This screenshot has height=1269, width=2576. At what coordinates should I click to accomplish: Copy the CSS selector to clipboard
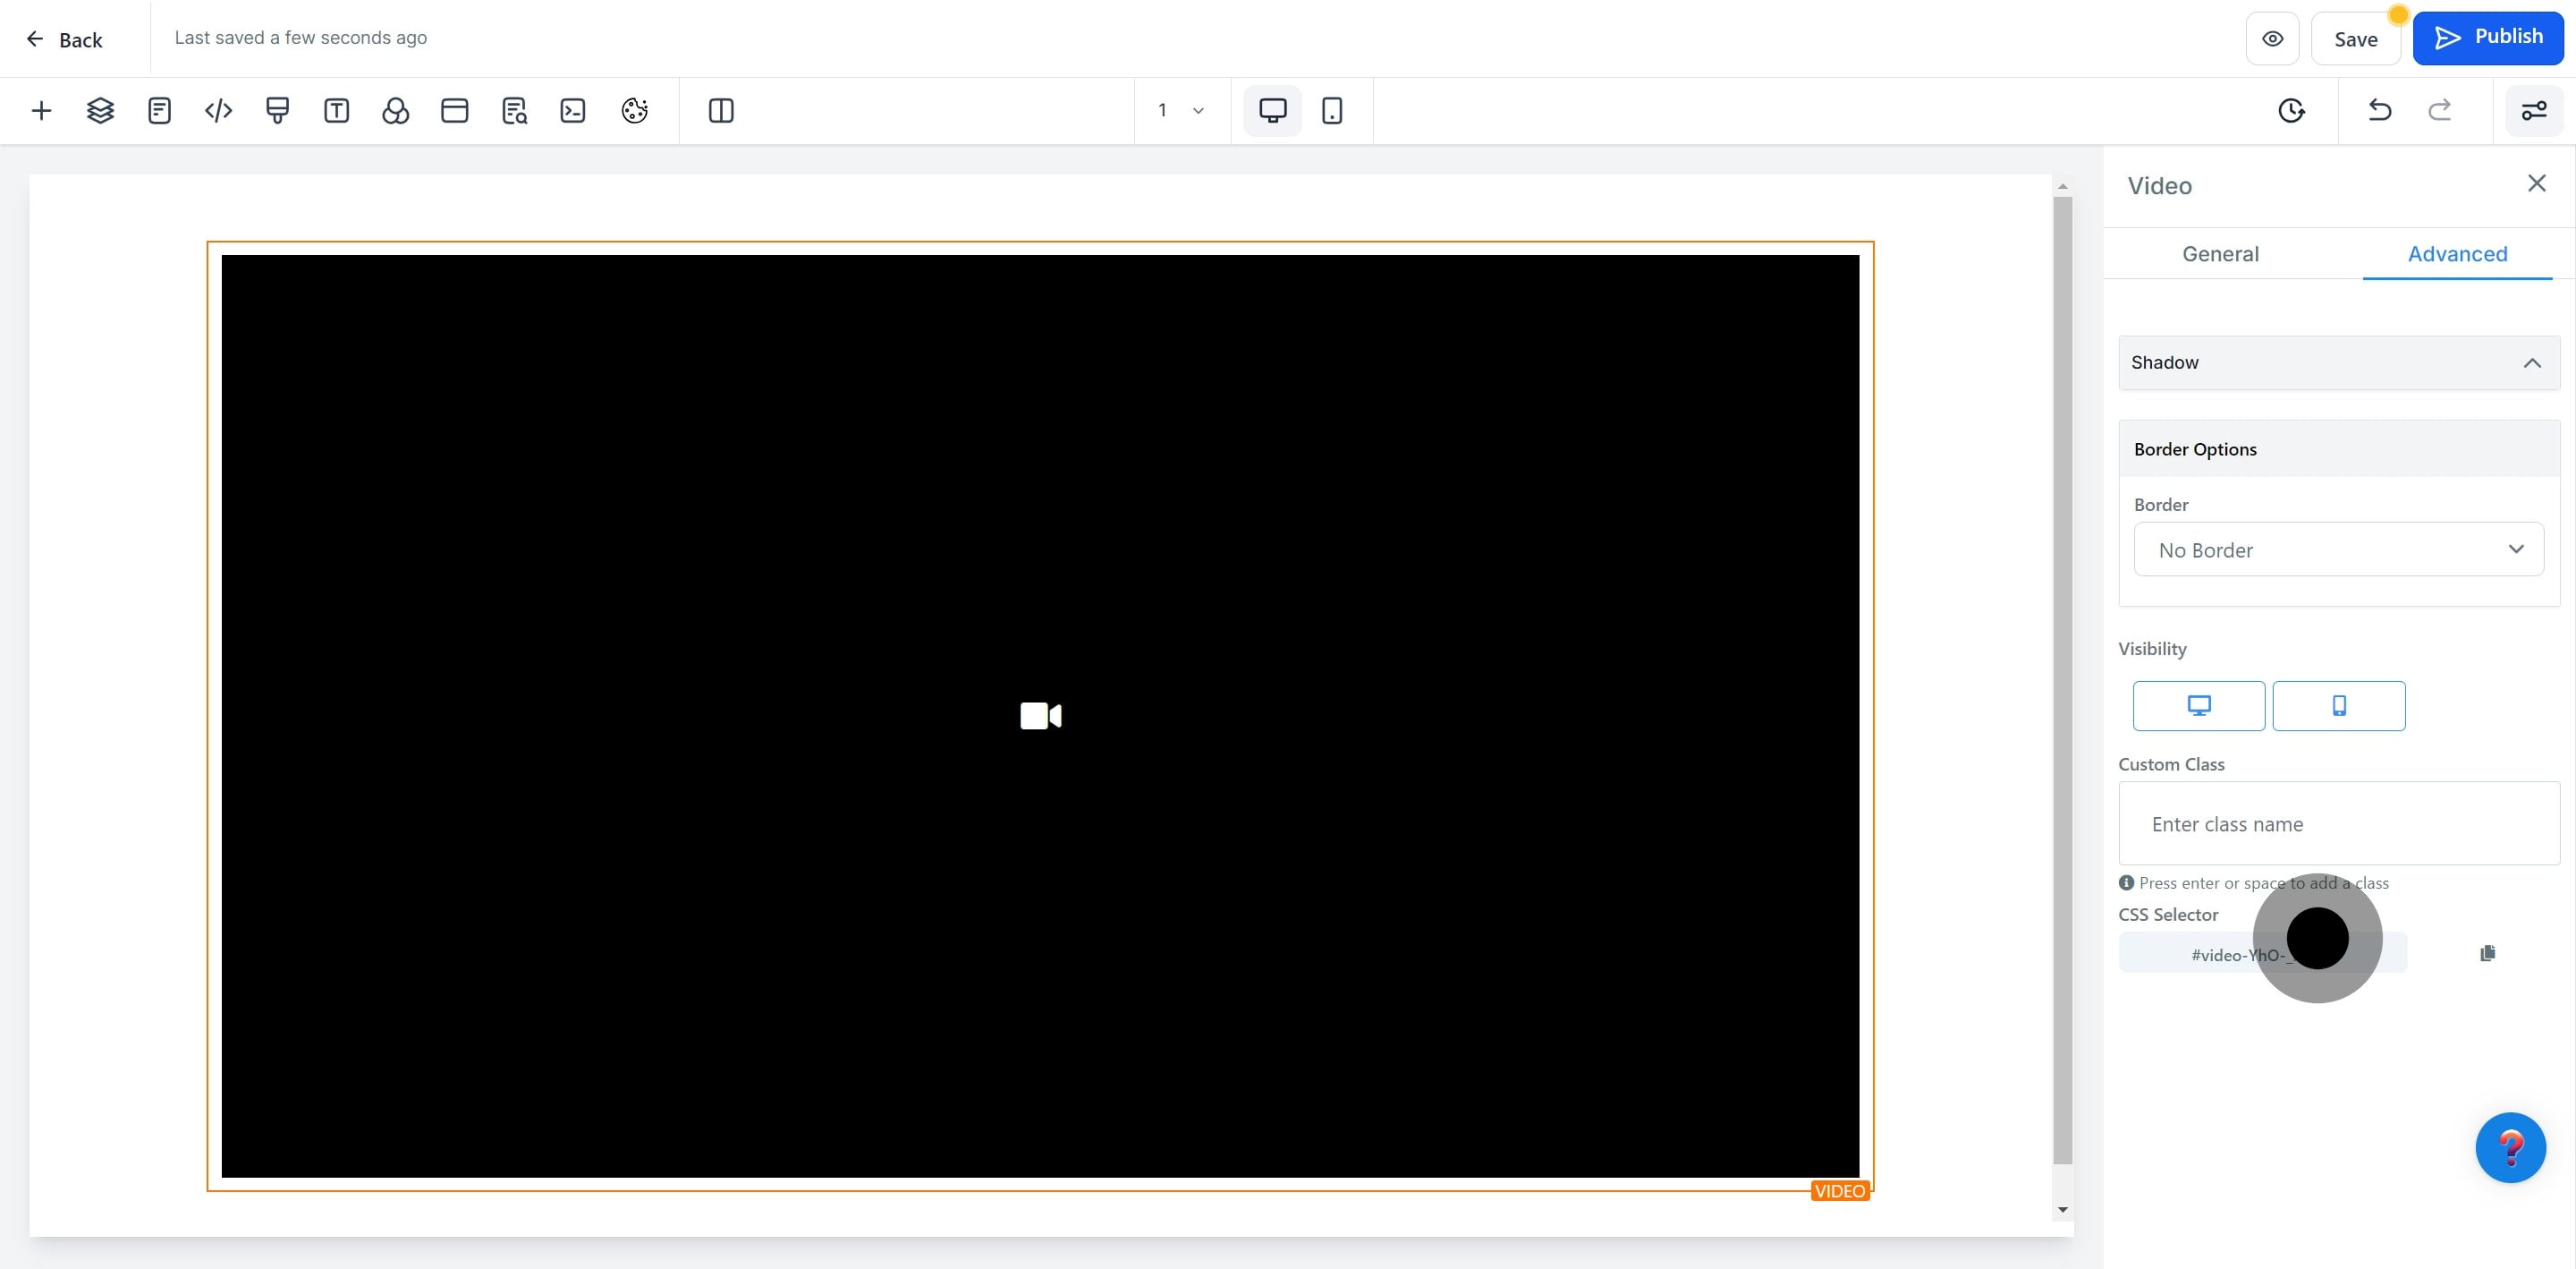[x=2487, y=953]
